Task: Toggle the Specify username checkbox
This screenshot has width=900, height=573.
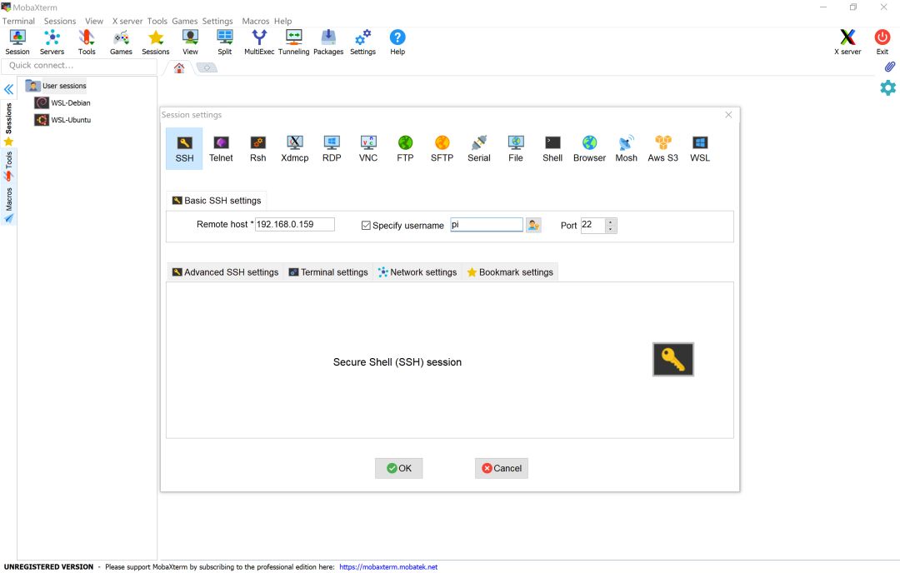Action: pos(366,226)
